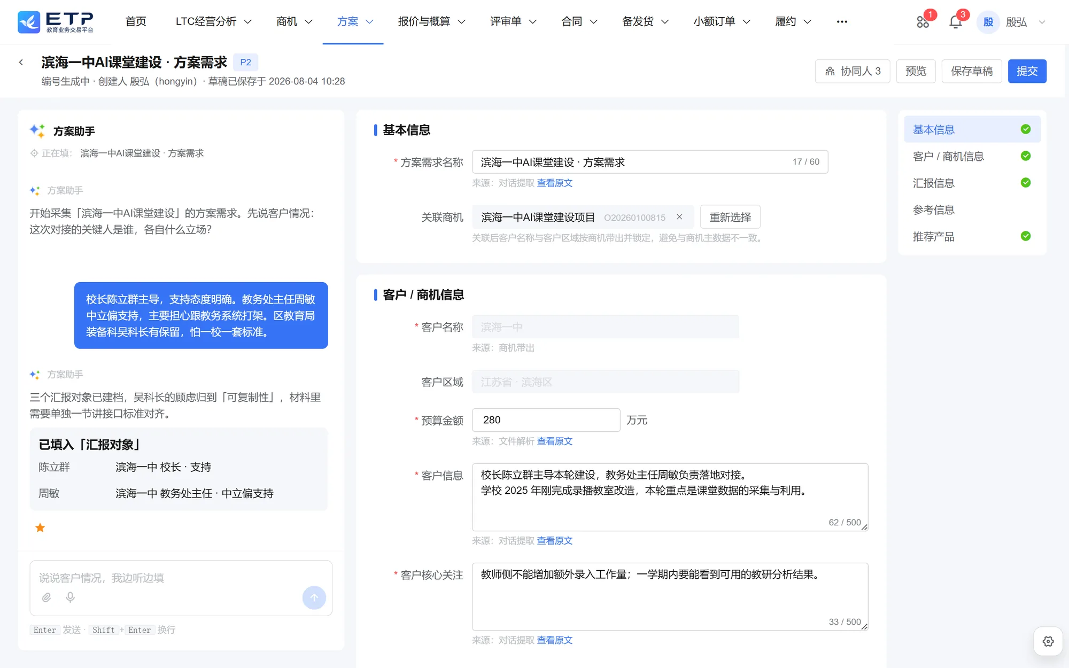Jump to 参考信息 section
The height and width of the screenshot is (668, 1069).
972,209
